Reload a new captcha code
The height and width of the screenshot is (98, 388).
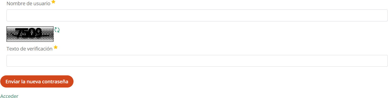click(x=57, y=30)
